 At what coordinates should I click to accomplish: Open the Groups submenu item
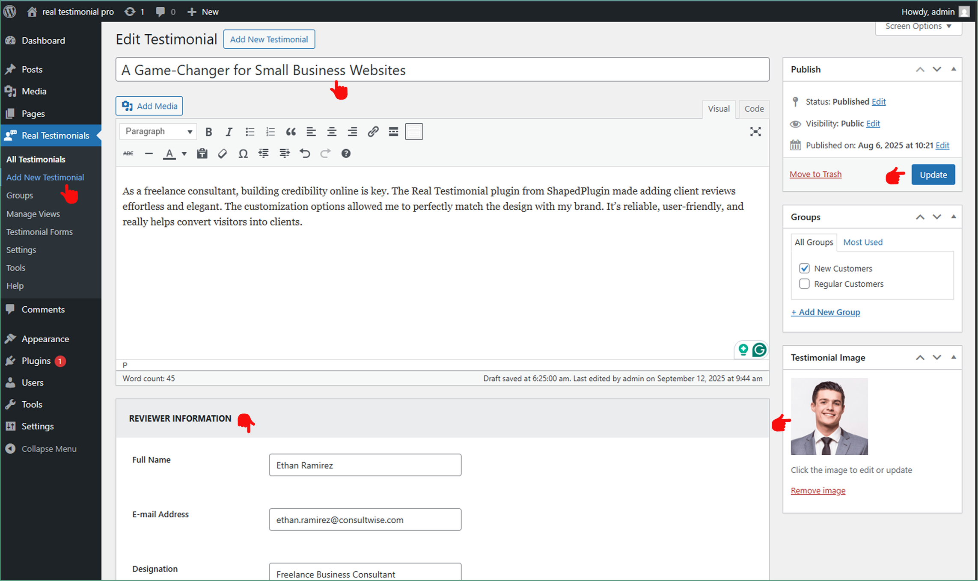(x=20, y=195)
